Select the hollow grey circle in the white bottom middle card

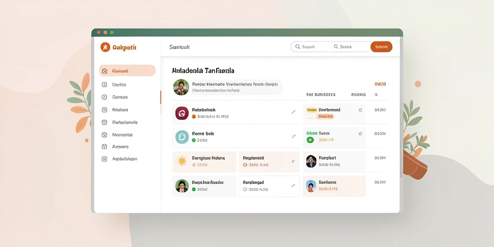tap(245, 190)
